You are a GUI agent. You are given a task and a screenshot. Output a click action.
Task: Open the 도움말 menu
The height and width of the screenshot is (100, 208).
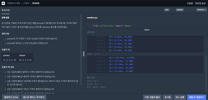(190, 3)
